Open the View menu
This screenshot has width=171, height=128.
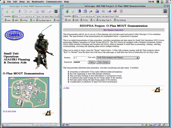22,2
